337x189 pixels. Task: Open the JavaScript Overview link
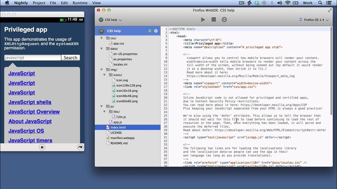pos(34,112)
